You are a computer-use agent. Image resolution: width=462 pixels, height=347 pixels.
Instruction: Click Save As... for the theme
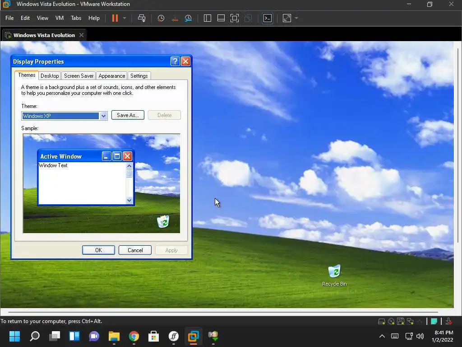(x=128, y=115)
